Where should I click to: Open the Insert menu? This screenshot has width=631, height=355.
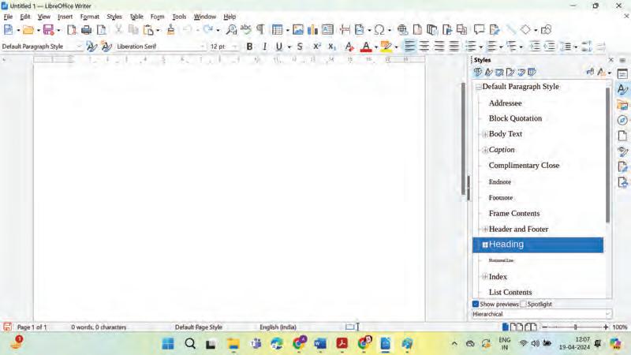(65, 17)
